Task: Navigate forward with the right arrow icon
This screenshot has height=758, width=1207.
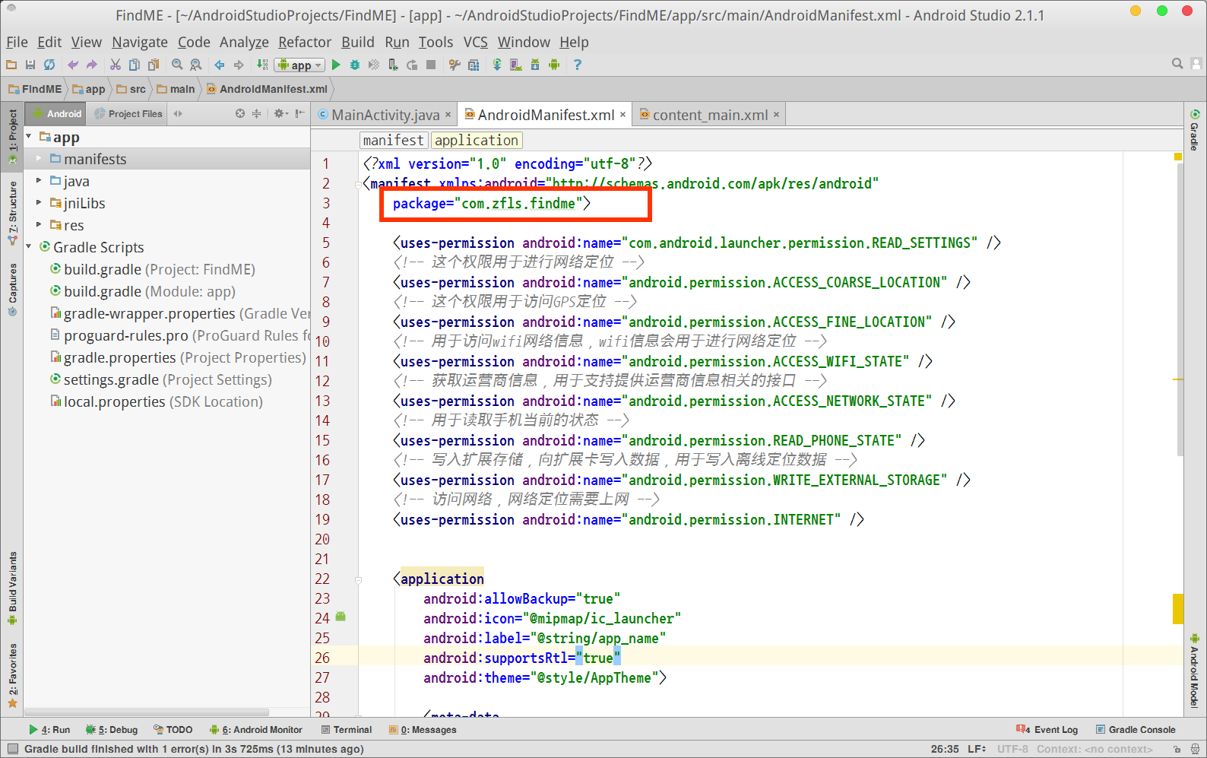Action: pos(239,65)
